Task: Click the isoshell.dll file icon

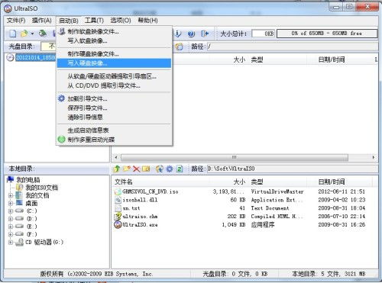Action: 118,200
